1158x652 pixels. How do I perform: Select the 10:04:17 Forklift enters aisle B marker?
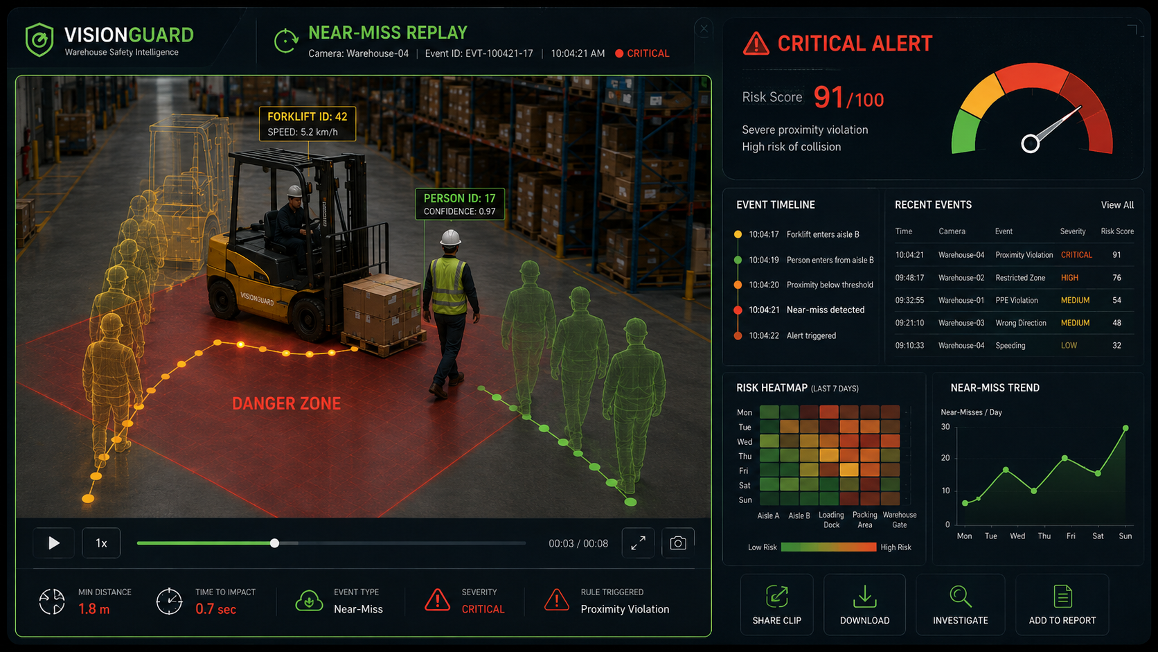coord(738,234)
